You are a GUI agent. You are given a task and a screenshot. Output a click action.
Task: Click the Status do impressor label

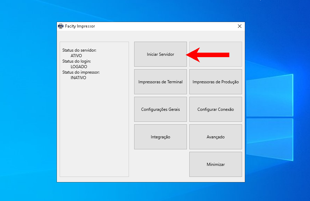[81, 72]
